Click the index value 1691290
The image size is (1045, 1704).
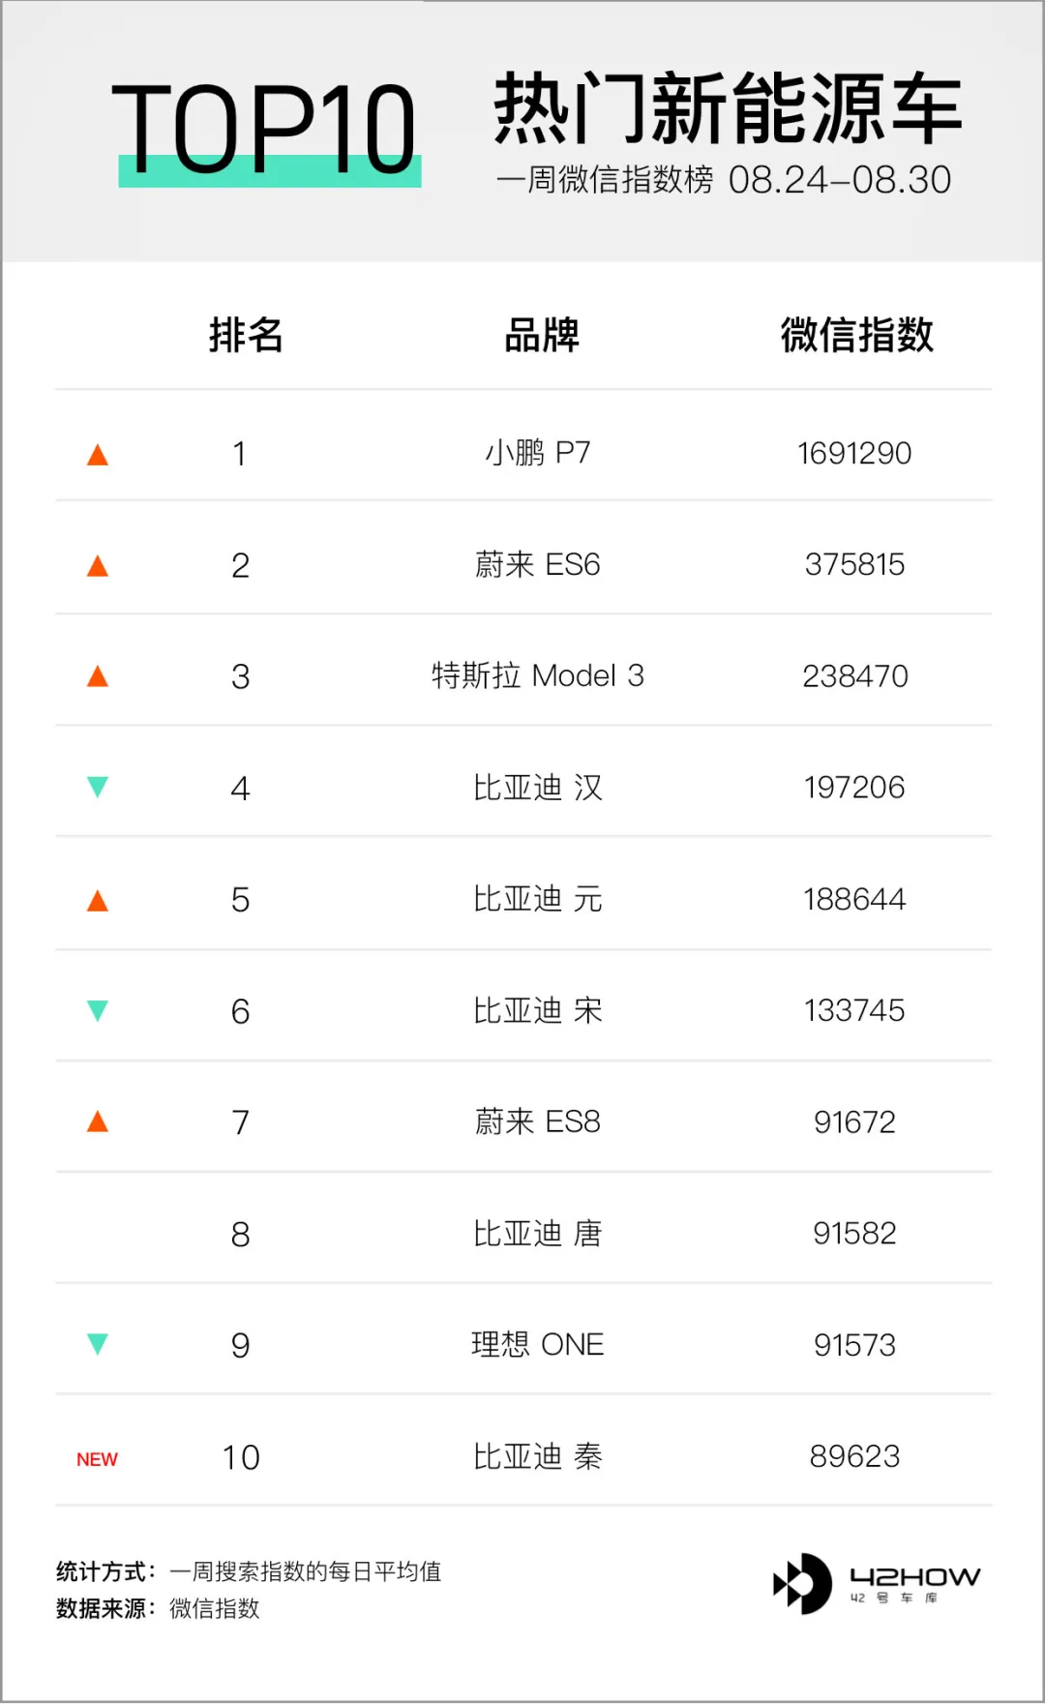pos(854,453)
